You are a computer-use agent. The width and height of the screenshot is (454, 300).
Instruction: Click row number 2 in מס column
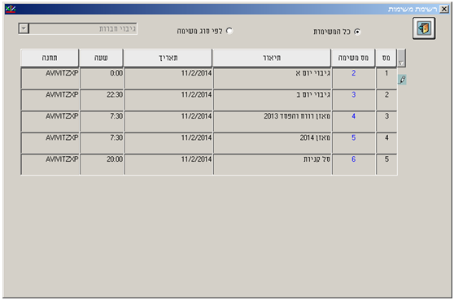[x=386, y=100]
